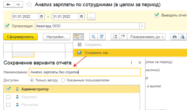Close the Сохранение варианта отчета dialog
The width and height of the screenshot is (187, 110).
(140, 63)
